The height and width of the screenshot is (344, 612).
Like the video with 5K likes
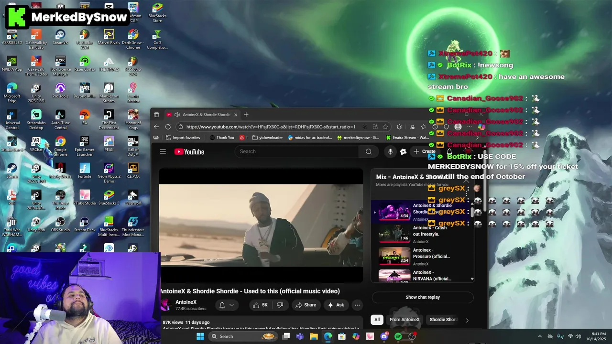point(260,305)
